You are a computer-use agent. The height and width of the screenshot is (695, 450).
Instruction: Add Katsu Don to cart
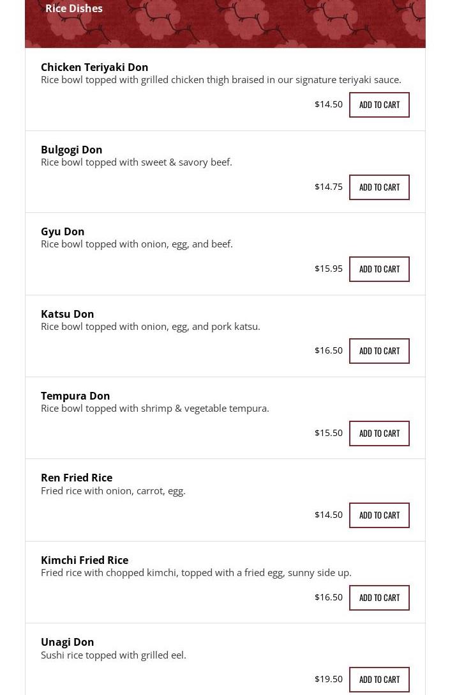[379, 351]
